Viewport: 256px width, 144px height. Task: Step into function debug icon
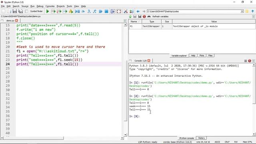(89, 11)
